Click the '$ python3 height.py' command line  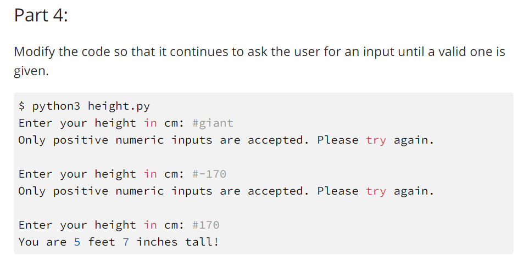(84, 106)
